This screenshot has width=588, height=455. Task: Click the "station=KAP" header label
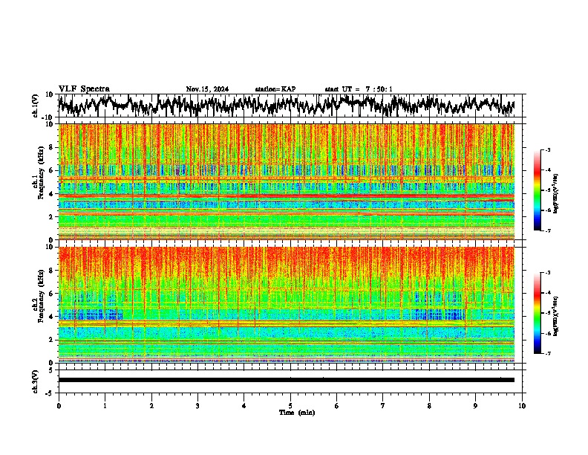click(275, 89)
